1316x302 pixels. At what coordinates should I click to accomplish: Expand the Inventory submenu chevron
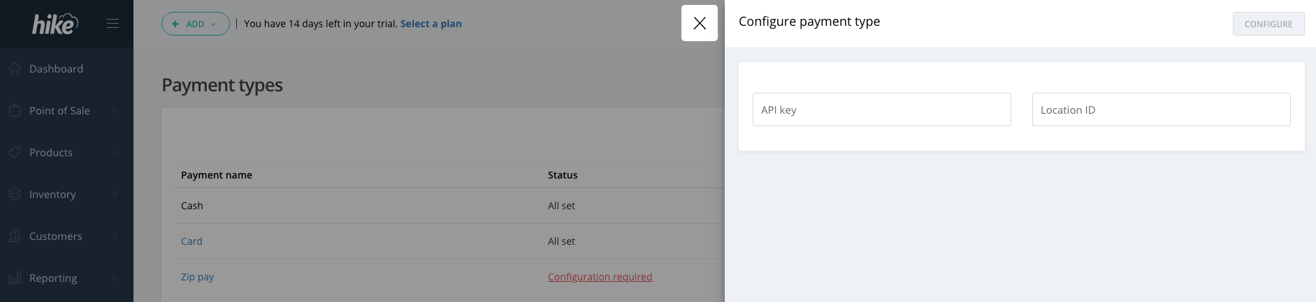pyautogui.click(x=115, y=194)
